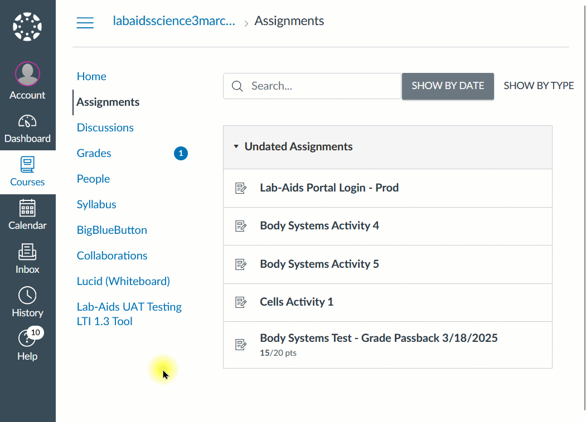Open the Help icon with badge
Screen dimensions: 586x422
[x=27, y=338]
